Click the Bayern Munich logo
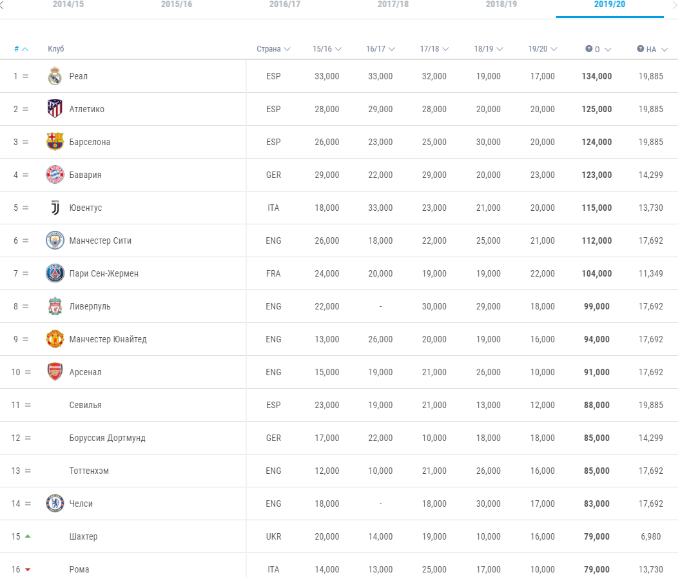 [55, 175]
